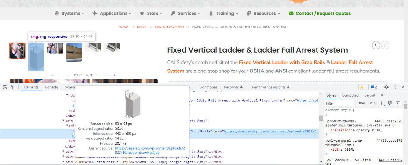Activate the inspect element picker tool
408x165 pixels.
[5, 87]
